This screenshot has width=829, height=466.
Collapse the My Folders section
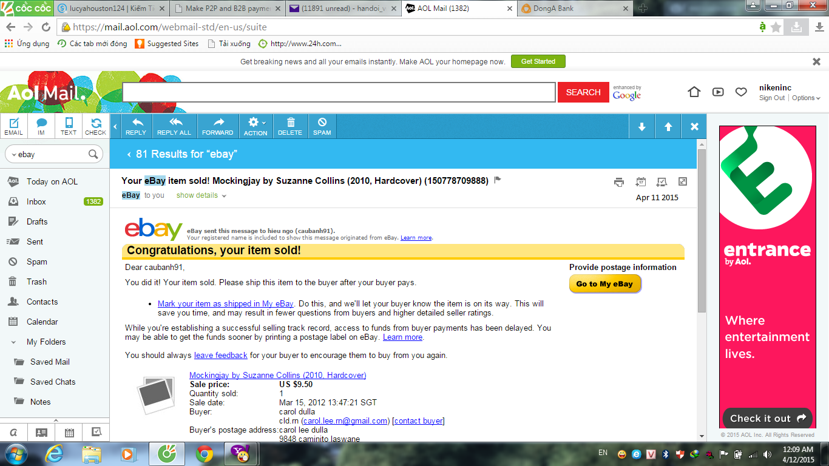13,342
